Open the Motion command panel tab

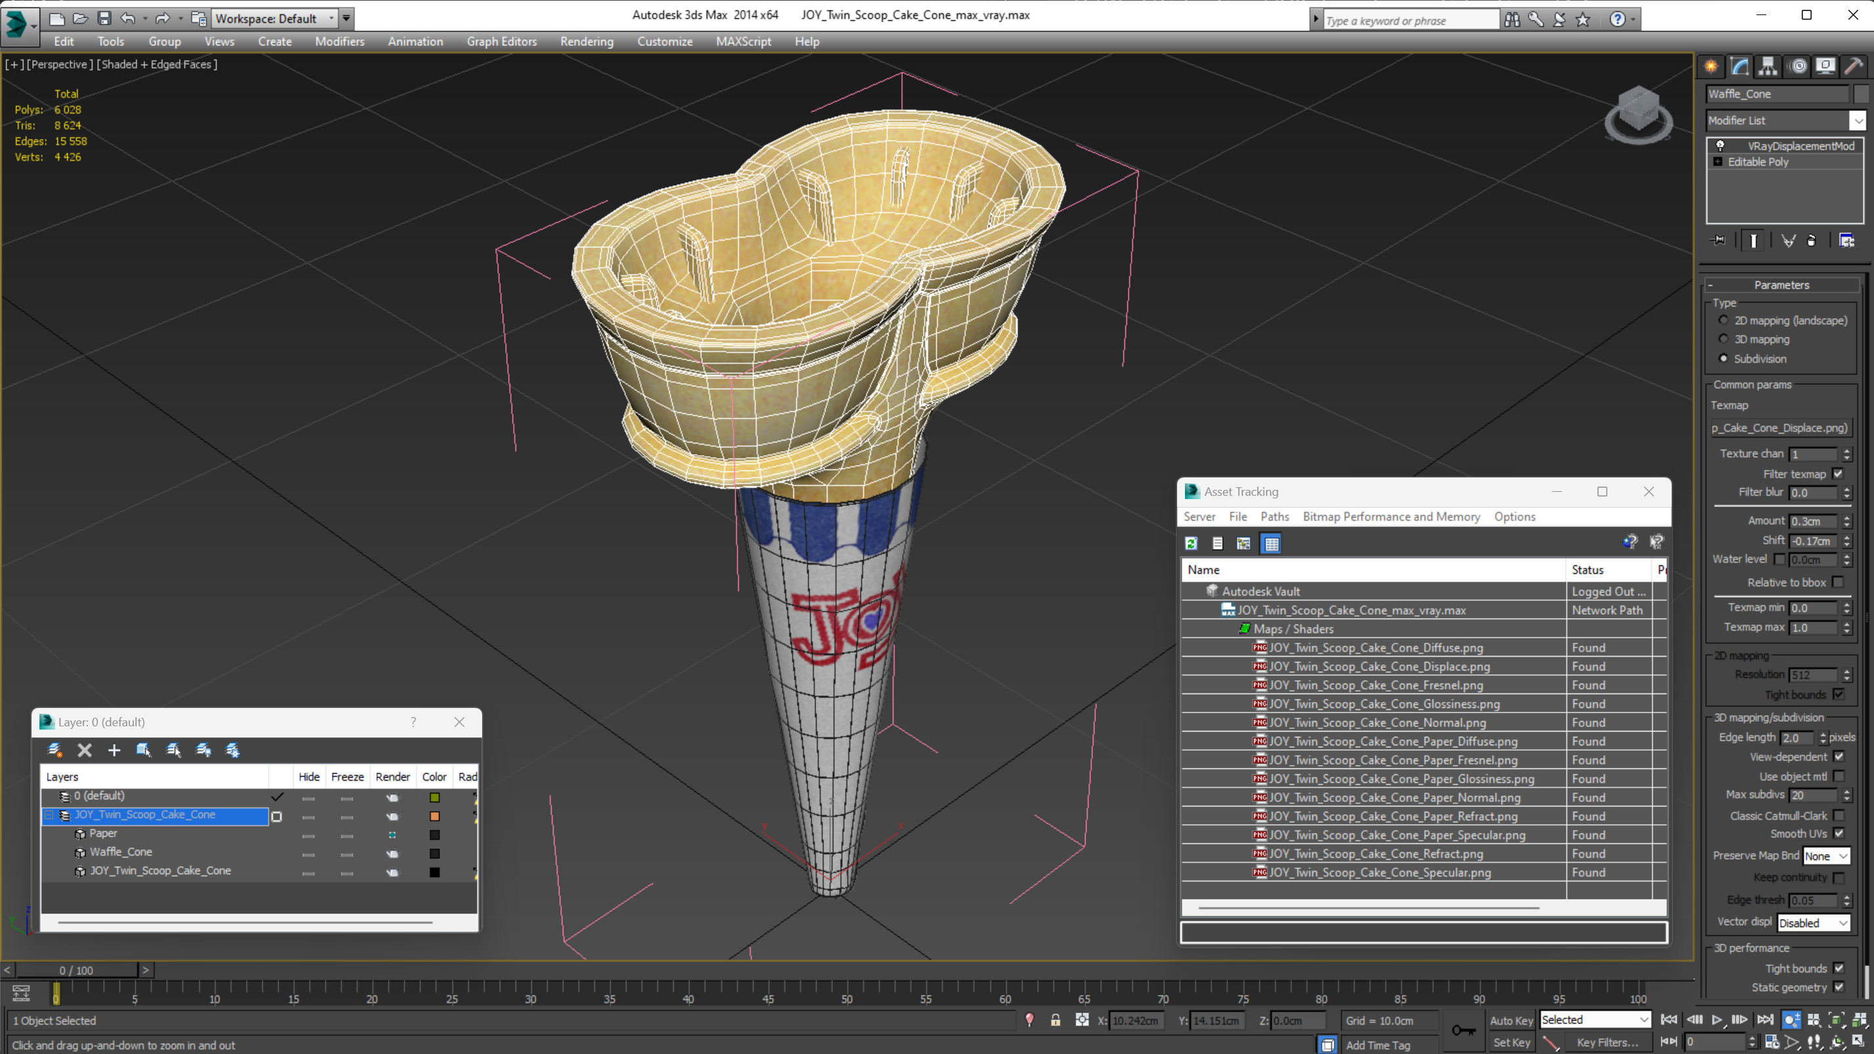tap(1798, 66)
